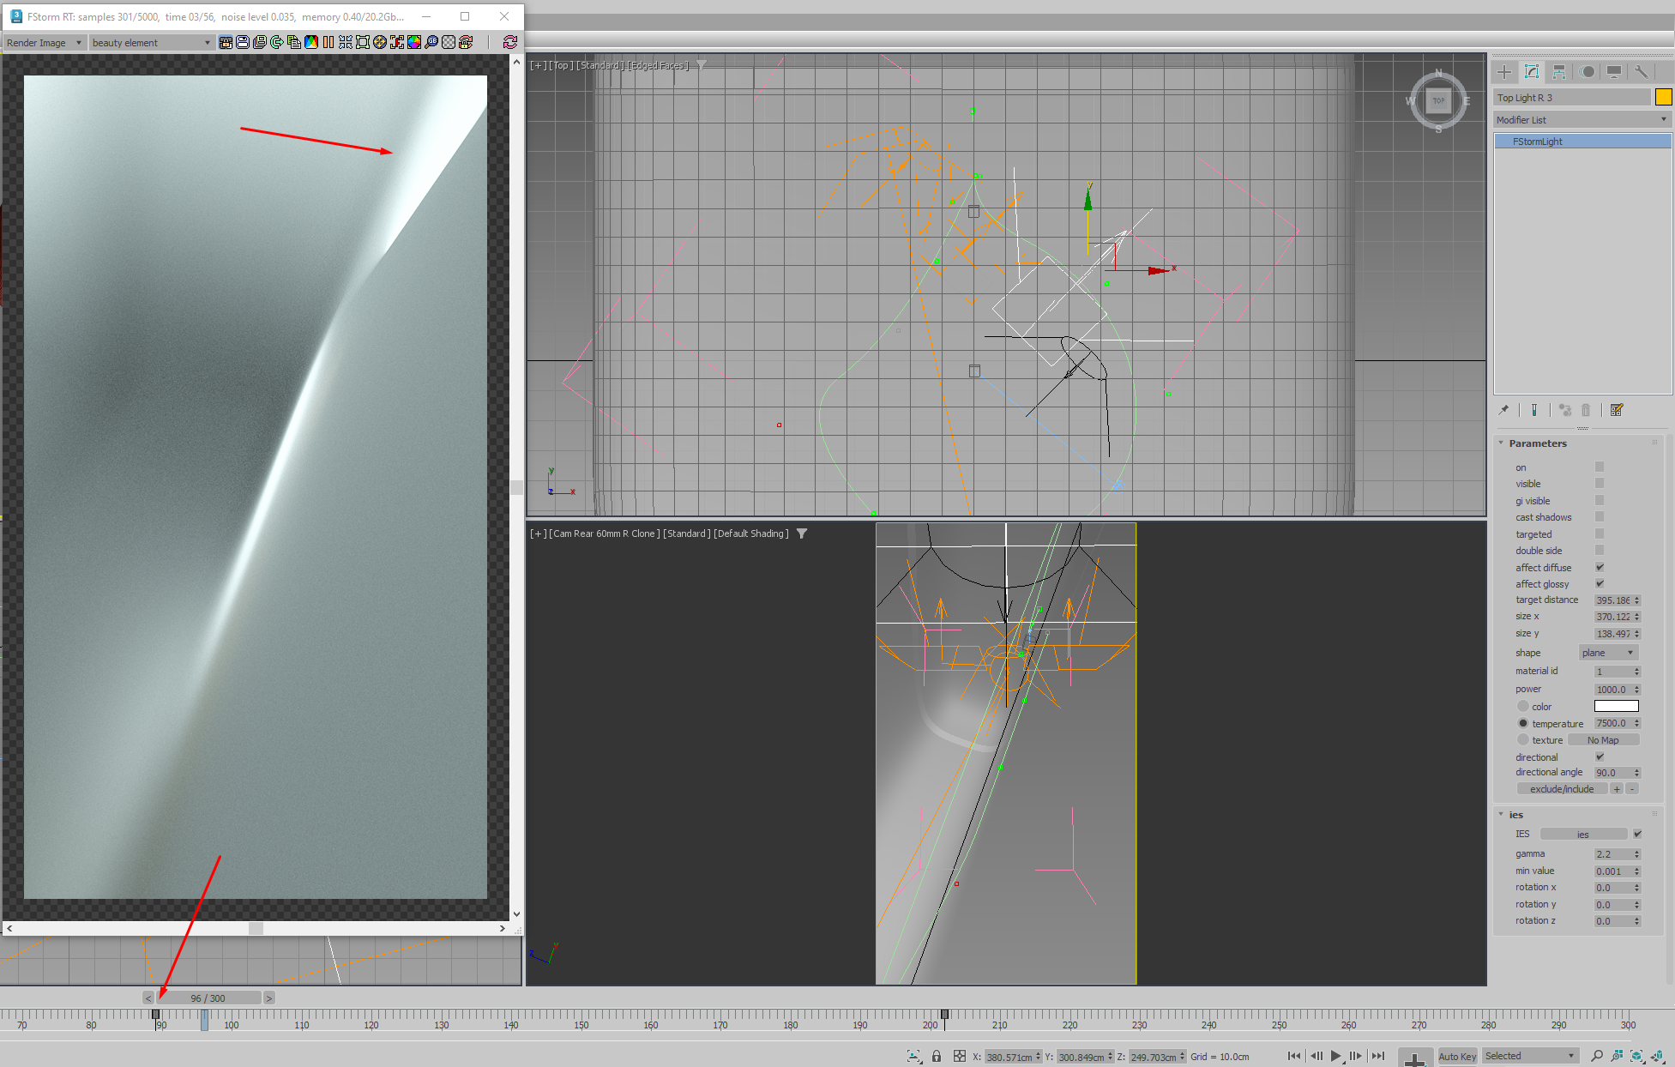
Task: Click the play animation button
Action: pos(1335,1056)
